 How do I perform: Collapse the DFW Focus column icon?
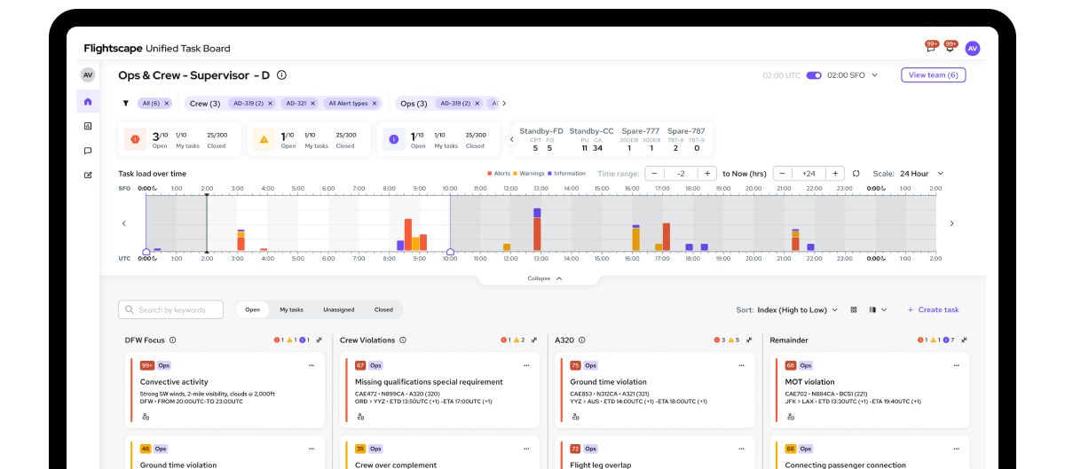[319, 340]
